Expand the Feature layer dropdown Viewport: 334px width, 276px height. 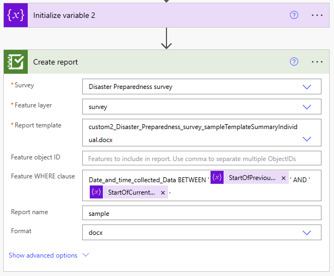(307, 107)
